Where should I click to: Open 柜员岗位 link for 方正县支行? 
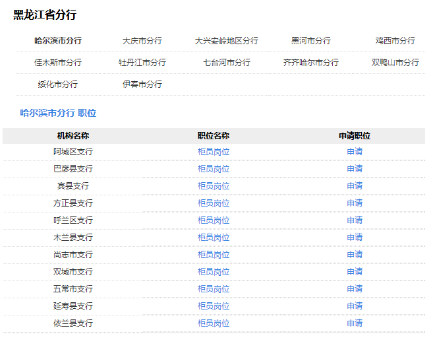[214, 203]
